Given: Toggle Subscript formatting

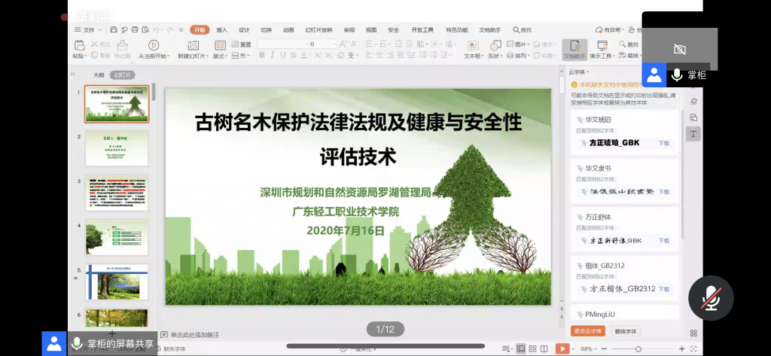Looking at the screenshot, I should pos(328,55).
